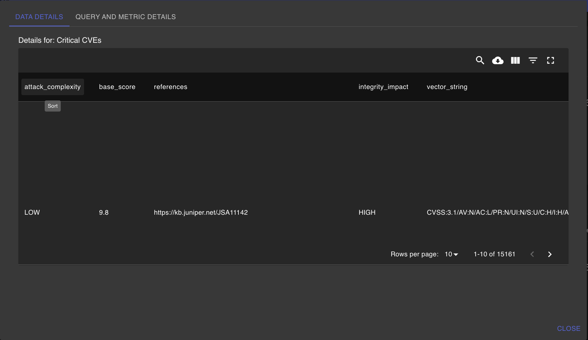Go to the previous page of results
588x340 pixels.
[x=532, y=254]
